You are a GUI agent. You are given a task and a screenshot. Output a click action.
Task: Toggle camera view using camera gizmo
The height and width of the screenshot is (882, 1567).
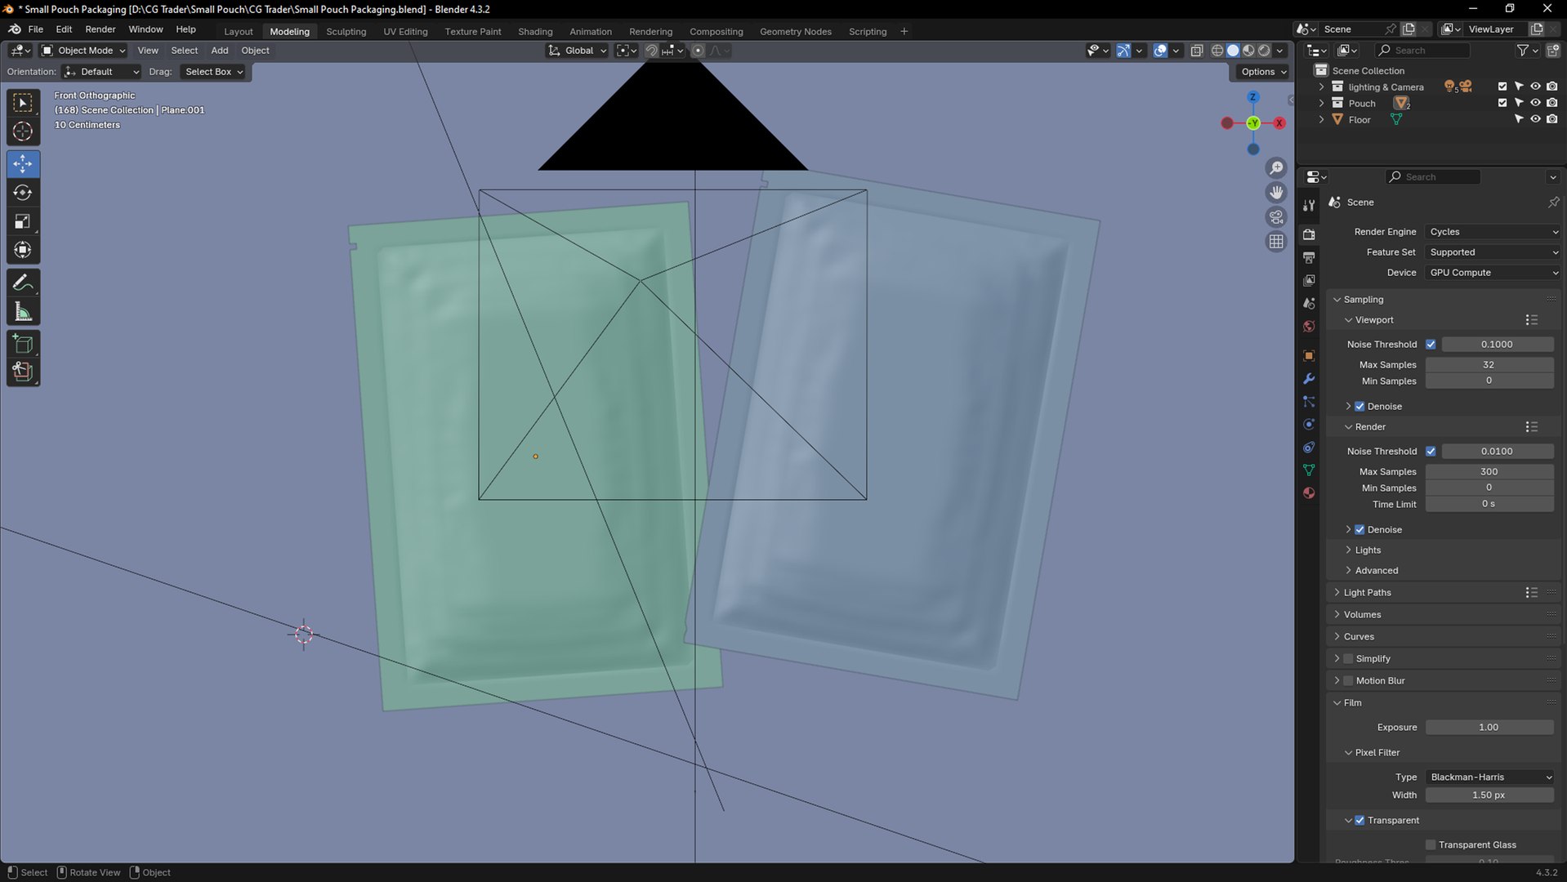click(1276, 217)
